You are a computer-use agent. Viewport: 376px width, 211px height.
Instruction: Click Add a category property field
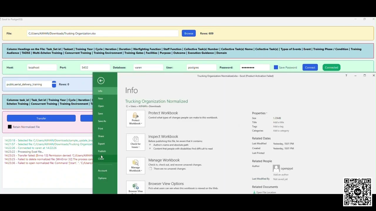tap(281, 131)
